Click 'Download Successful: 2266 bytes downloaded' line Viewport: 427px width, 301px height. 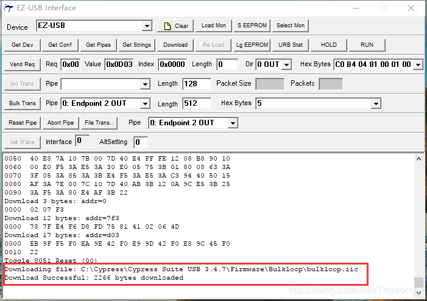pyautogui.click(x=94, y=278)
